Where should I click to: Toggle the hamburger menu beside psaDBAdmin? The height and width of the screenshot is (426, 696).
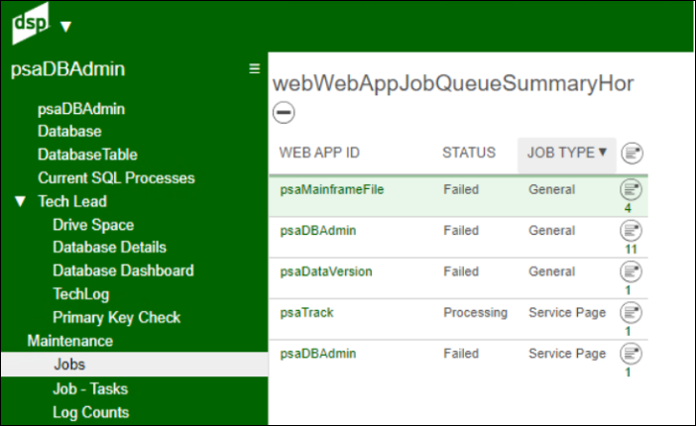tap(255, 68)
